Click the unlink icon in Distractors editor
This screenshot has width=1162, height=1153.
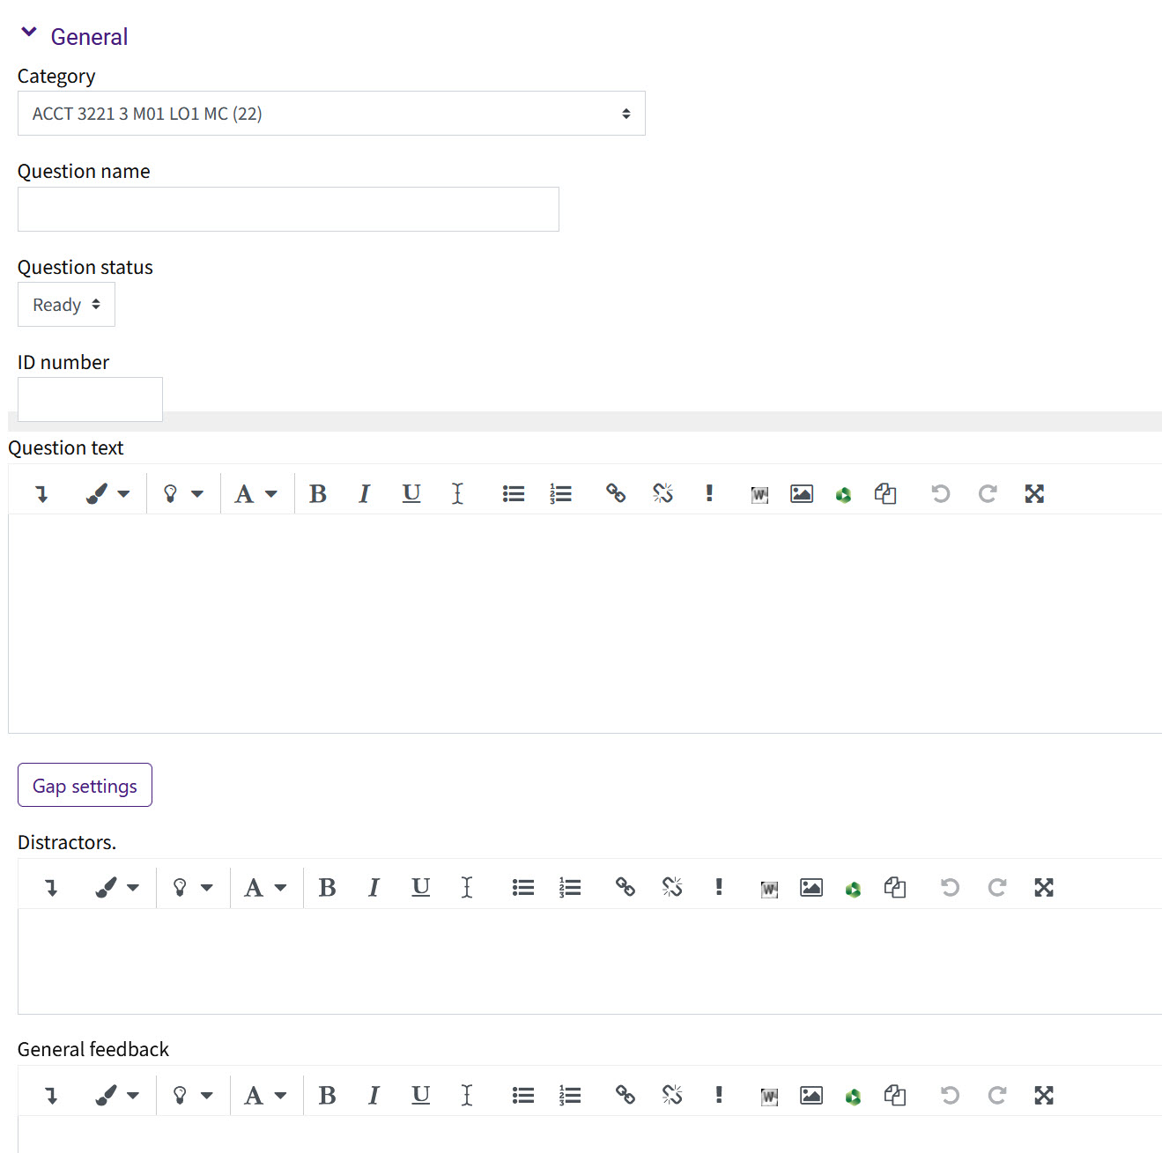(x=671, y=887)
